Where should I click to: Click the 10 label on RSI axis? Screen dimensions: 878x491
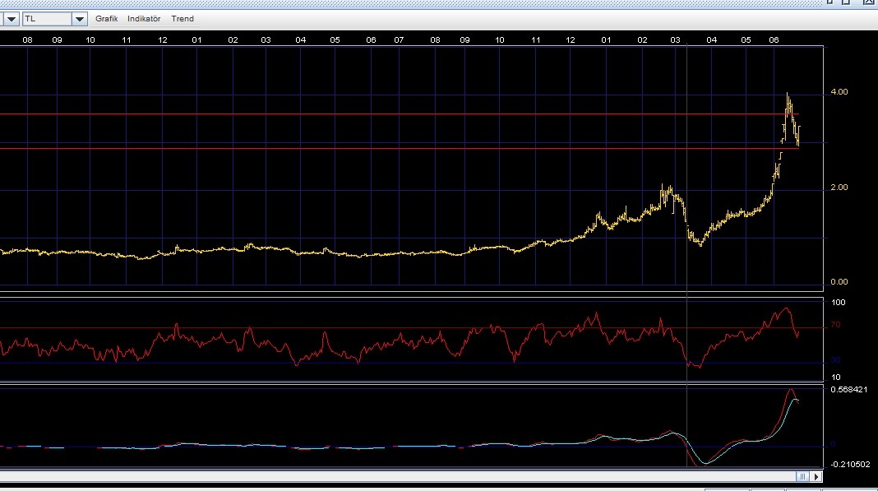(x=835, y=378)
